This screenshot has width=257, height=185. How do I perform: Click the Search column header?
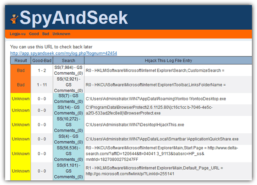coord(69,61)
